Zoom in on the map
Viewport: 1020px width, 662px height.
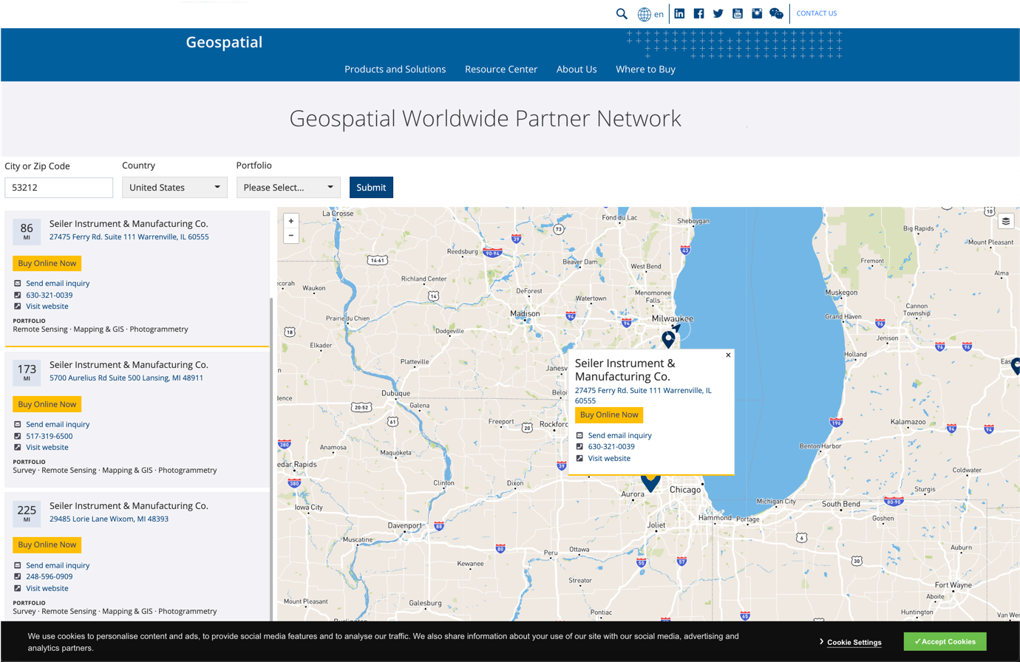291,221
